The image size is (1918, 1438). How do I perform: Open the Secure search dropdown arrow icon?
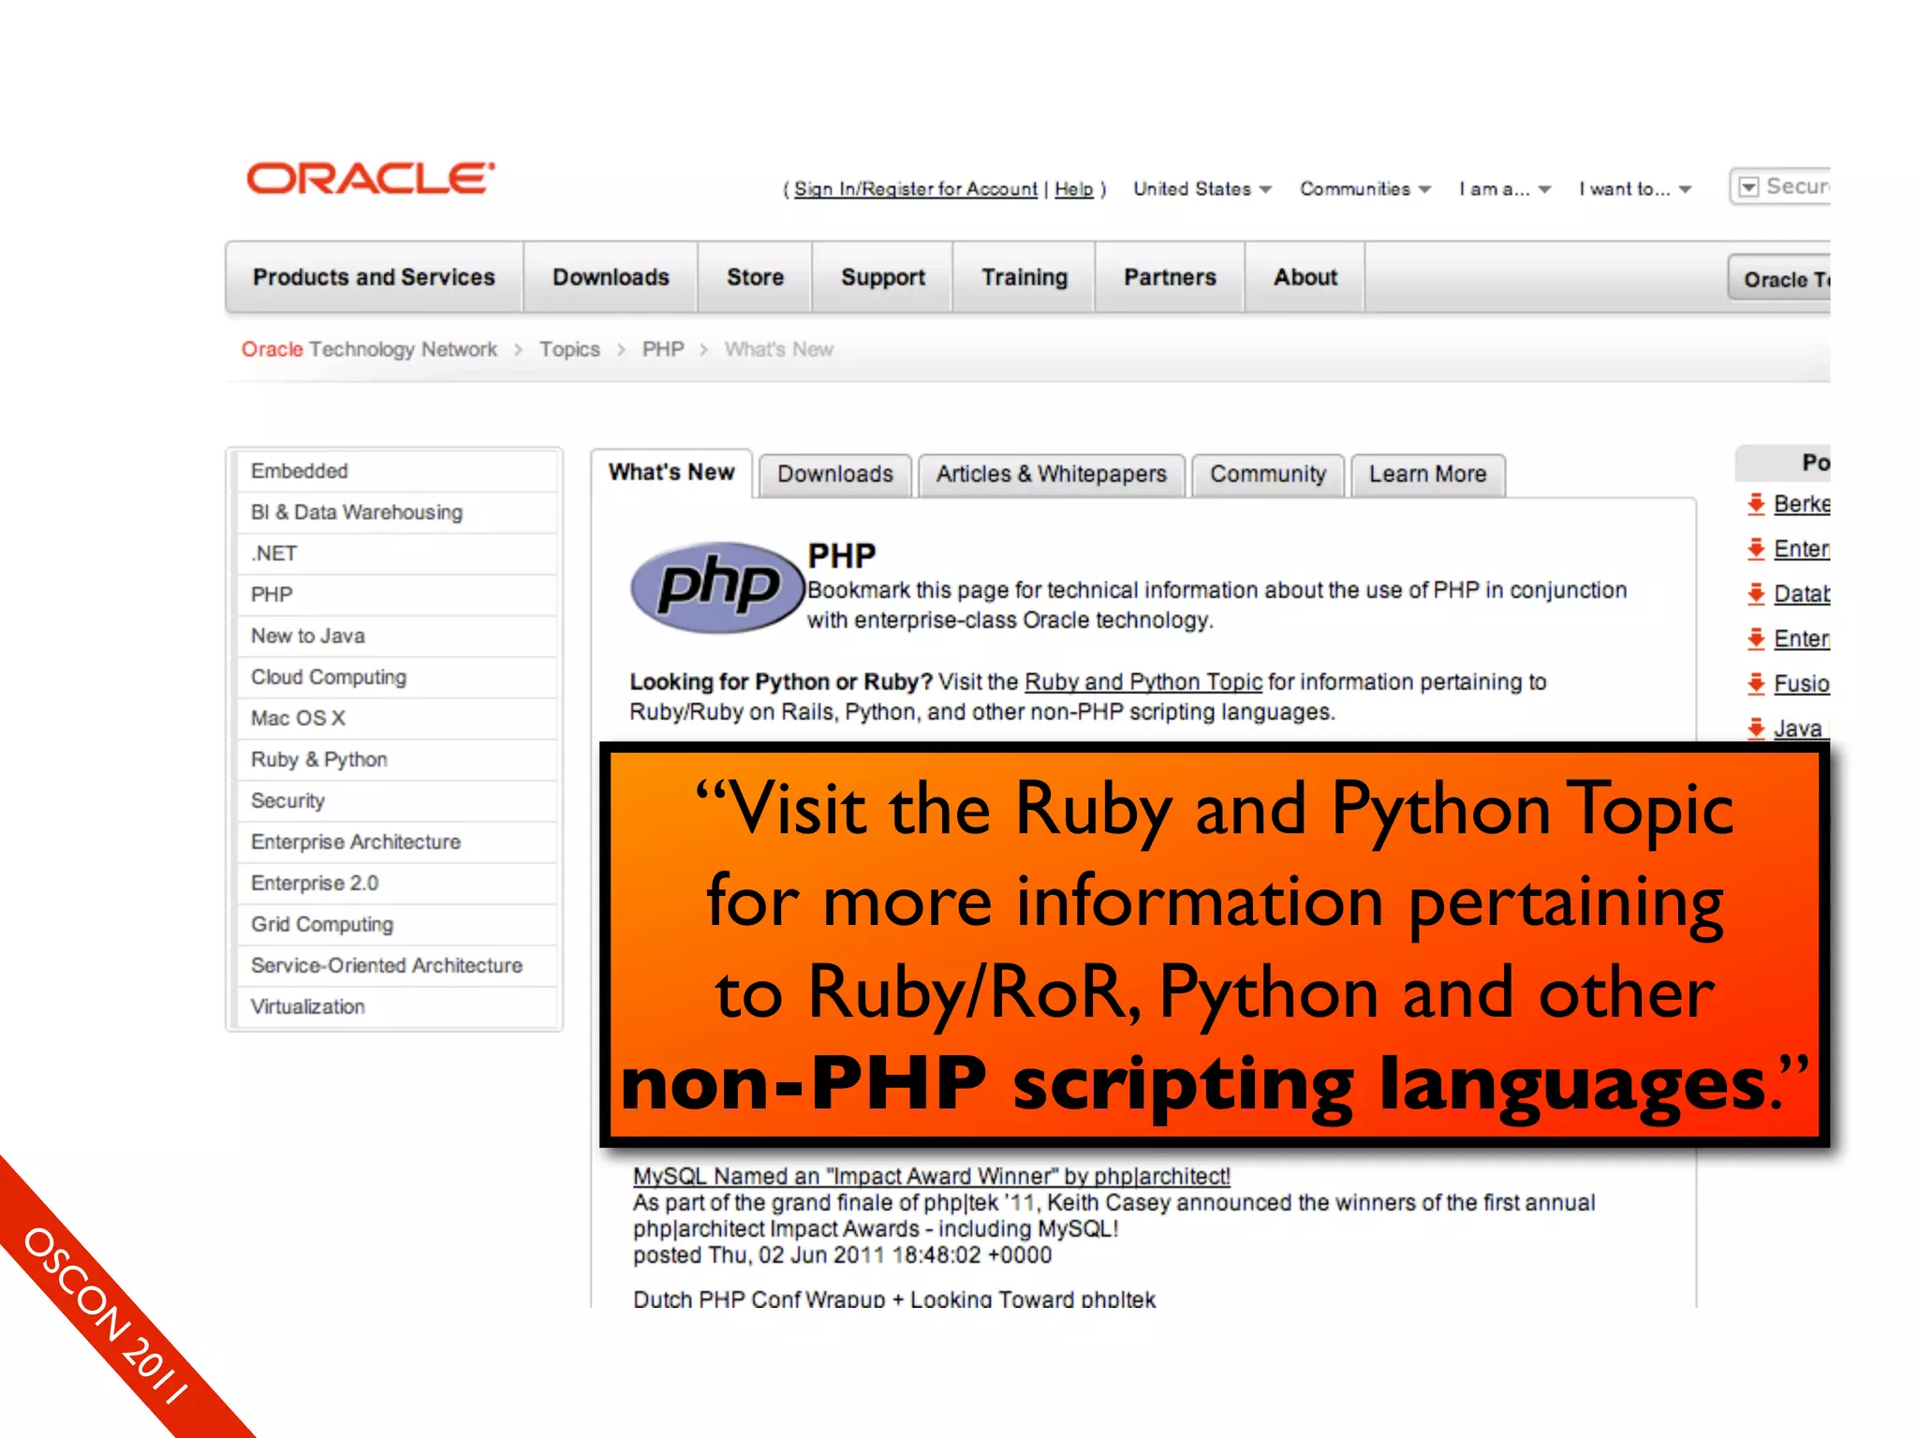(1748, 187)
